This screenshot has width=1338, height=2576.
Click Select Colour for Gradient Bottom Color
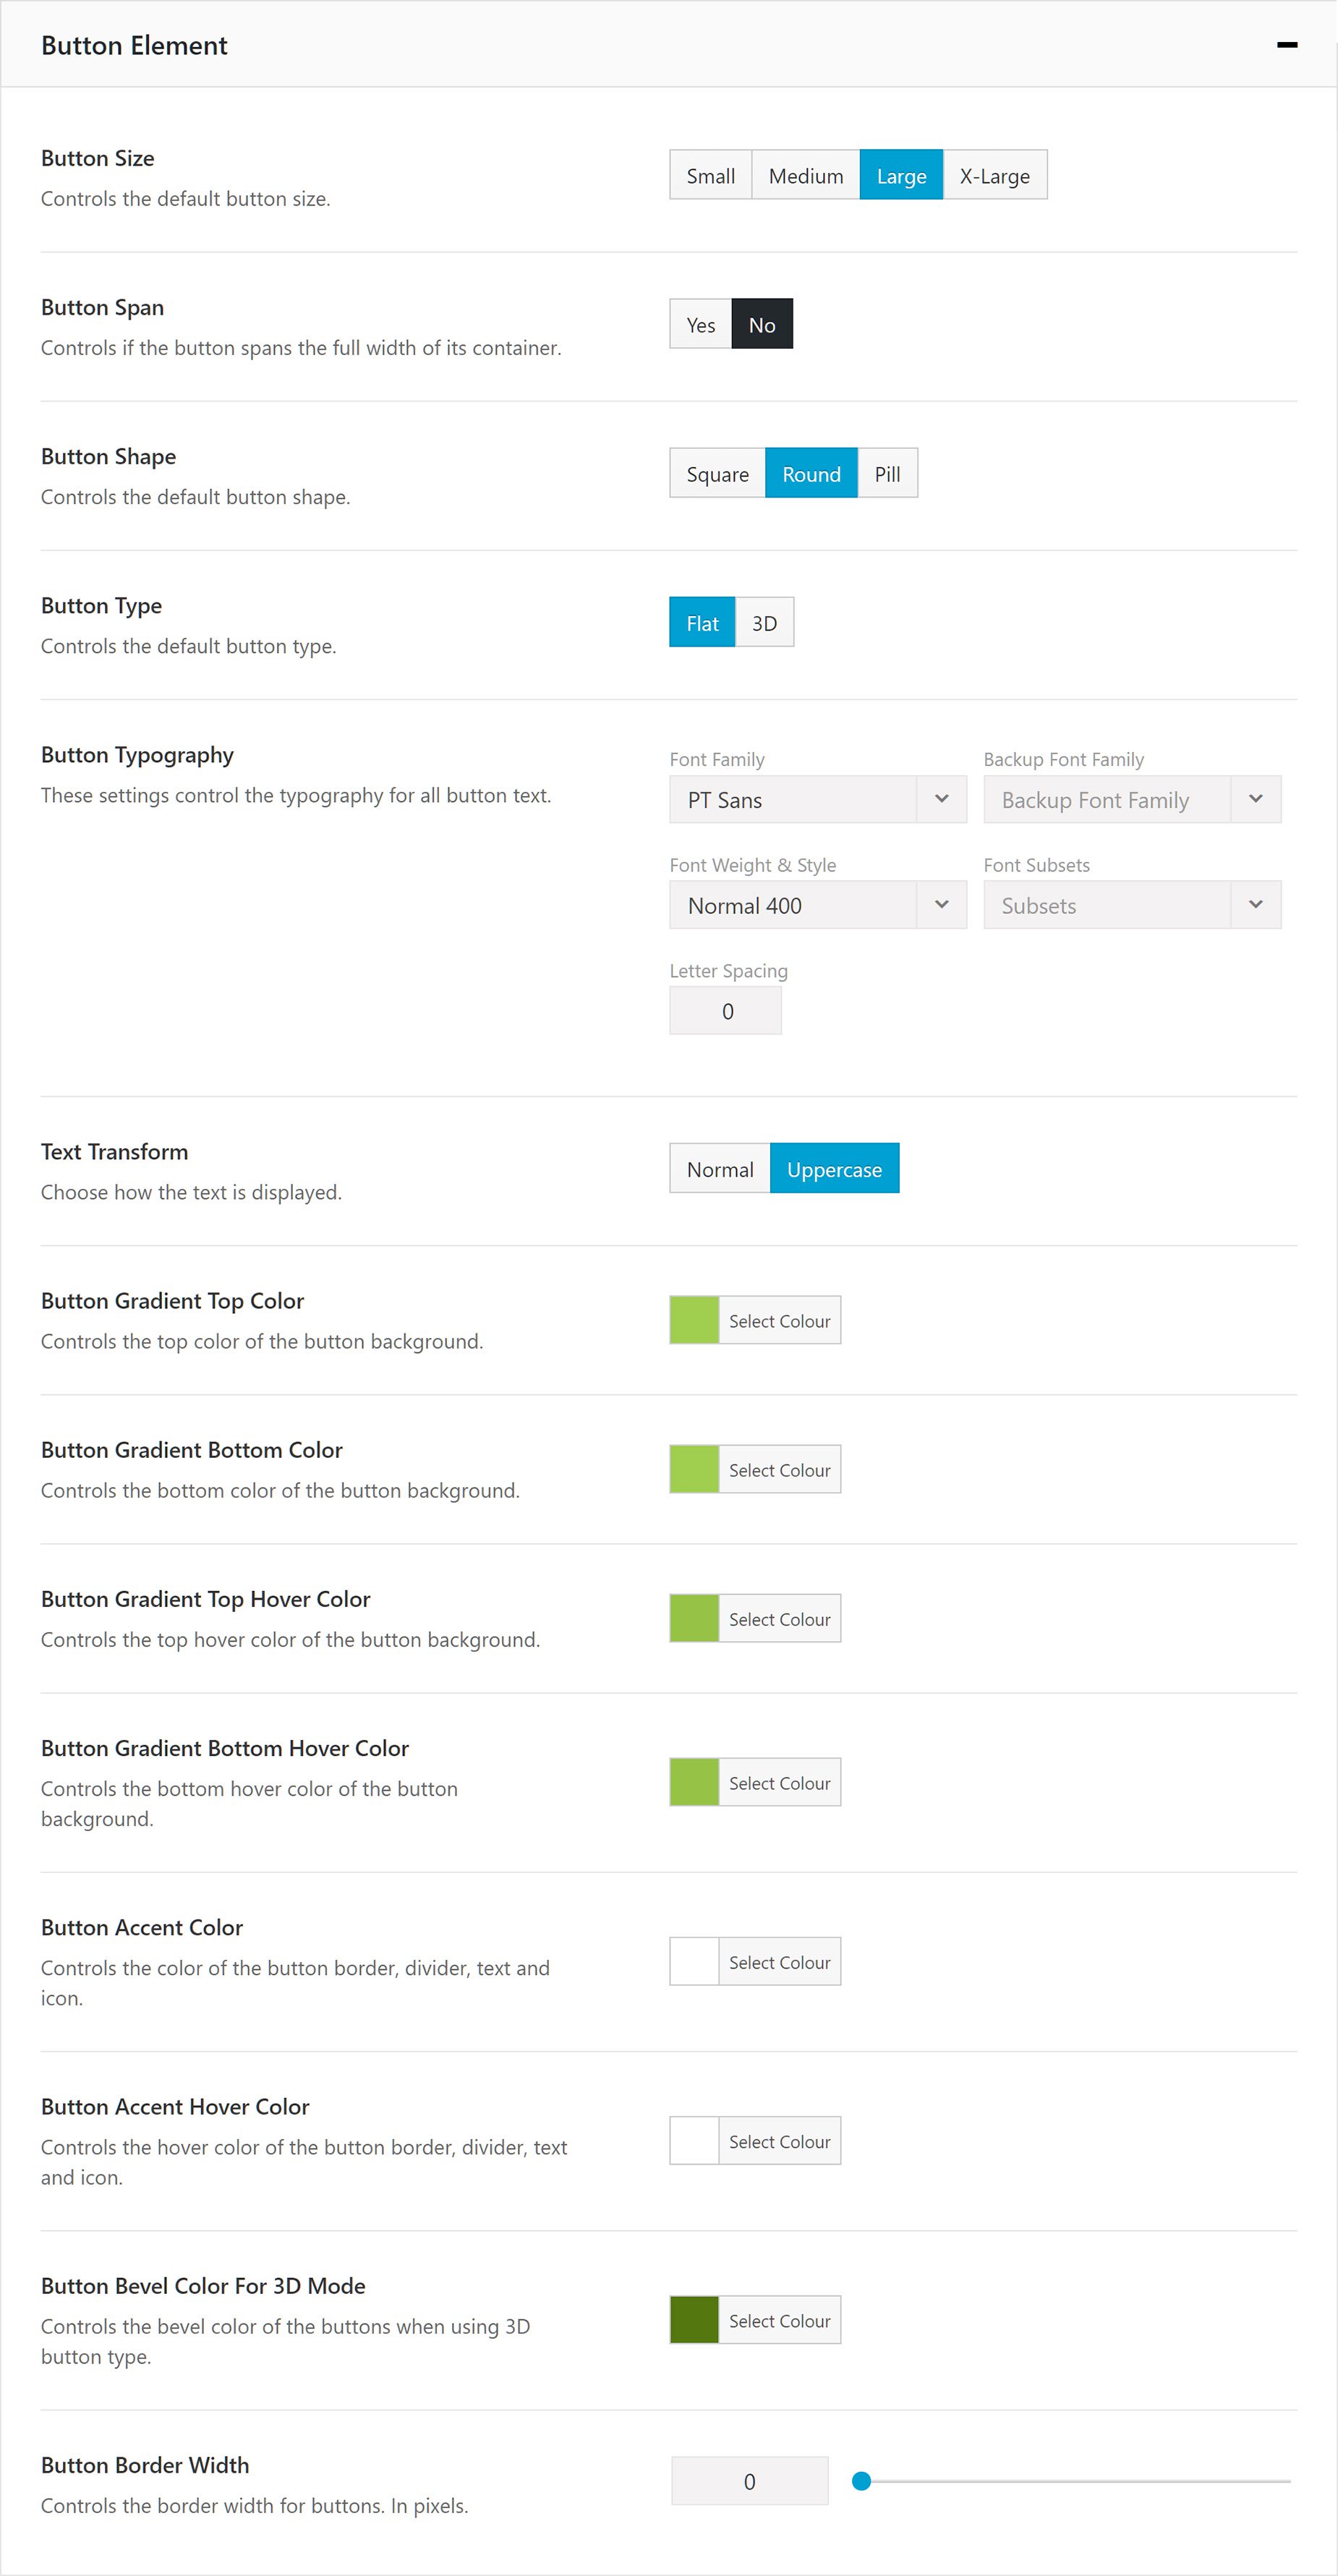click(779, 1470)
